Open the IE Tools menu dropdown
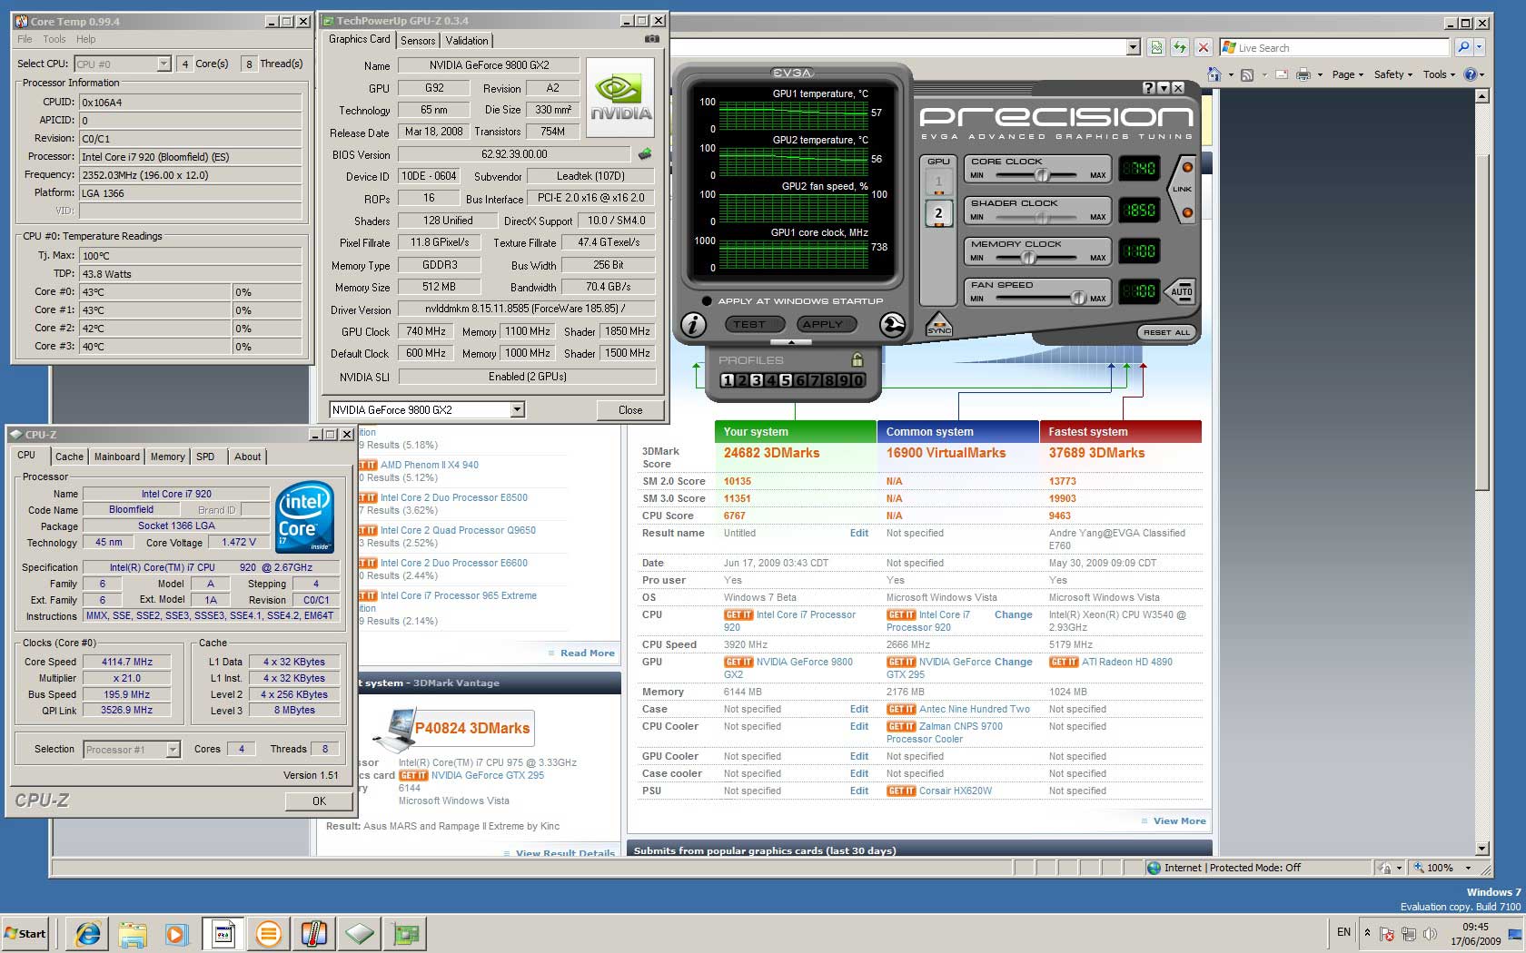Viewport: 1526px width, 953px height. 1439,74
